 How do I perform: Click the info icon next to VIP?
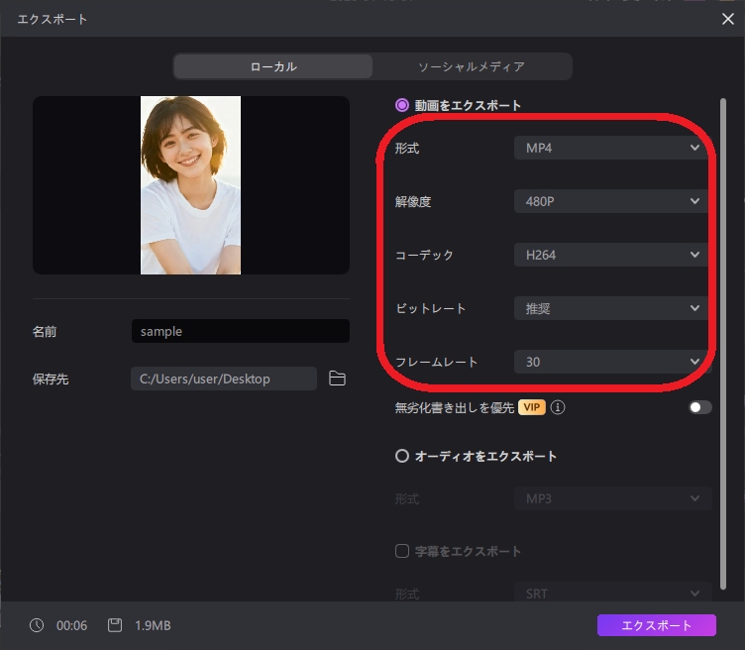[x=558, y=407]
